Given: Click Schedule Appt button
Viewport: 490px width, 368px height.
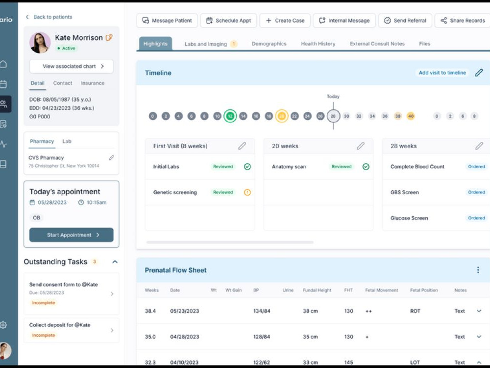Looking at the screenshot, I should pos(228,20).
